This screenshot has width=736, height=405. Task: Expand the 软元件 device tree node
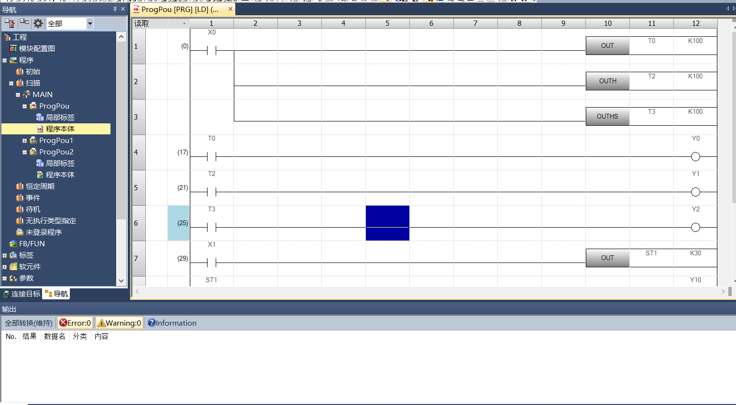point(4,267)
